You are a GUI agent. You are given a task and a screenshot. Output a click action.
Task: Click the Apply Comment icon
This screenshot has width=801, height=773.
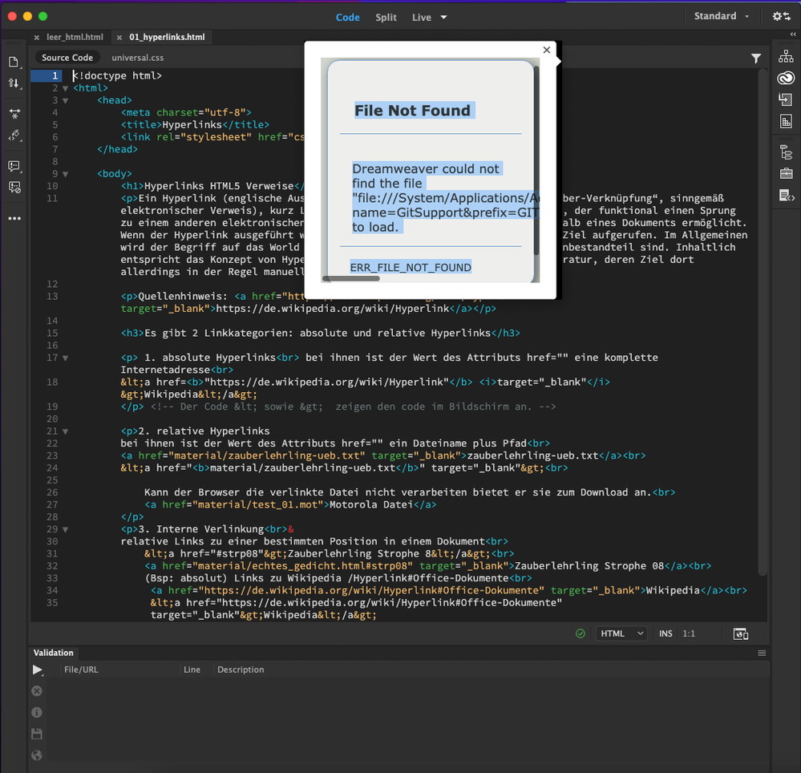tap(14, 166)
